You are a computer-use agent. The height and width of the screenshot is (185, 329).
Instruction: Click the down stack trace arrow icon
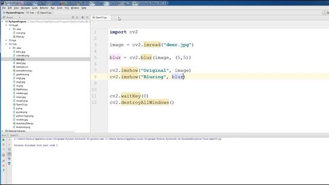9,144
